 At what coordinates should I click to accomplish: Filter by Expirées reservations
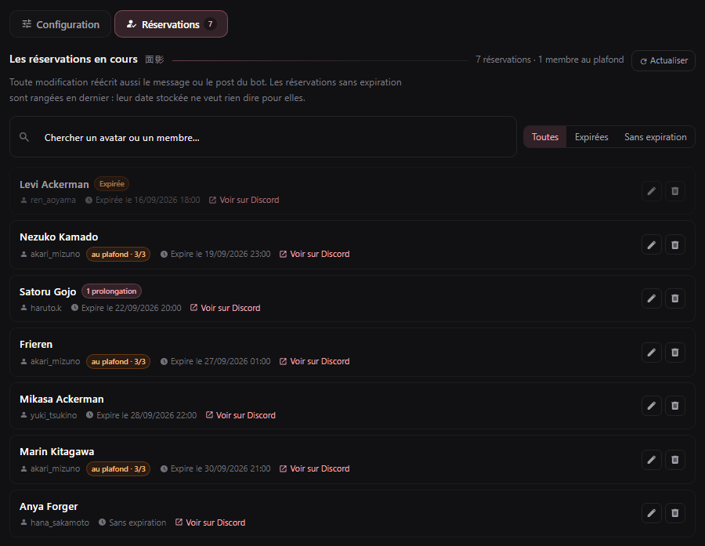click(x=591, y=137)
